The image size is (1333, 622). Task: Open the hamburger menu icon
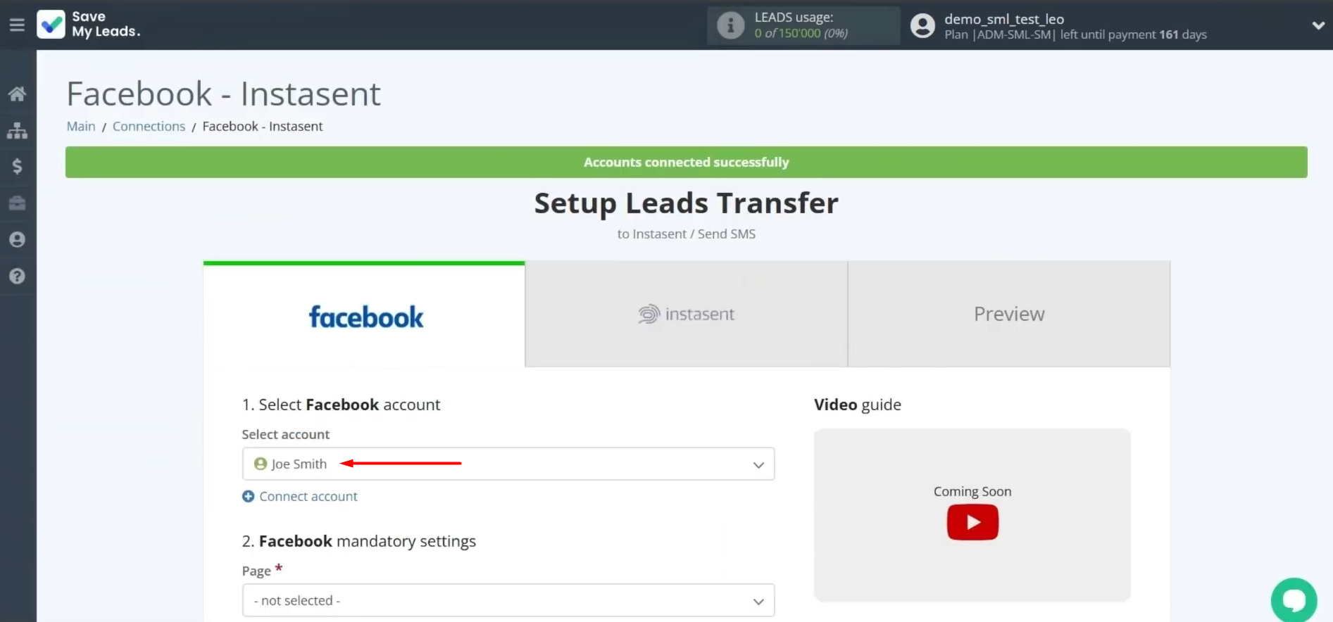17,25
